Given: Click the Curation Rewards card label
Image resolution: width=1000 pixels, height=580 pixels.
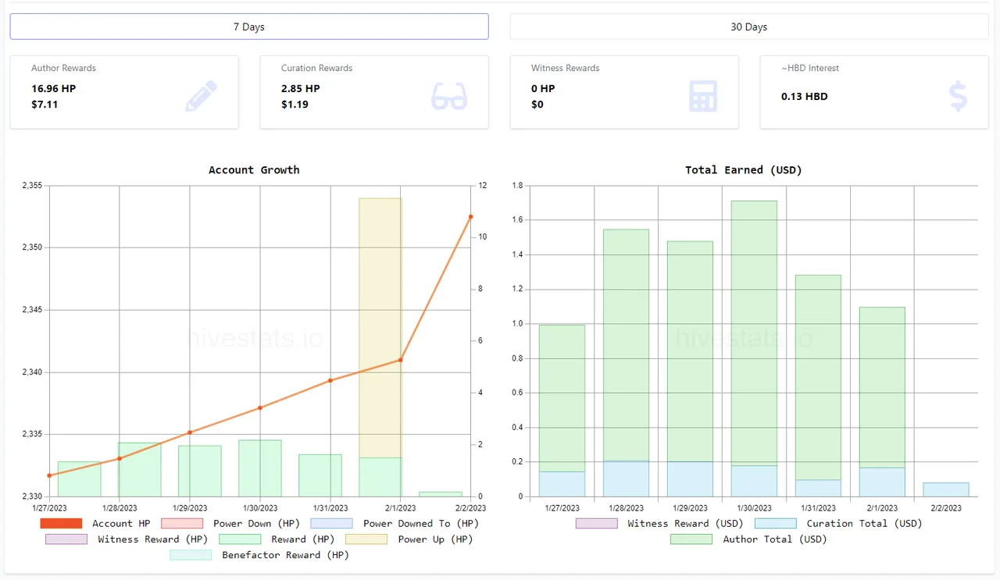Looking at the screenshot, I should click(316, 68).
